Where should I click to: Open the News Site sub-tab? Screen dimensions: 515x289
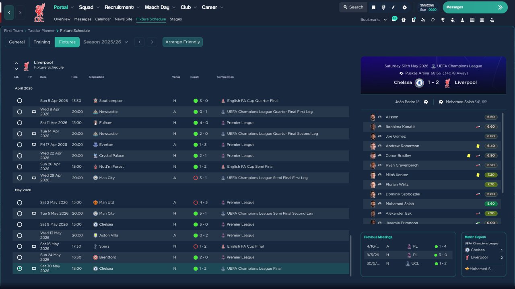pyautogui.click(x=124, y=19)
